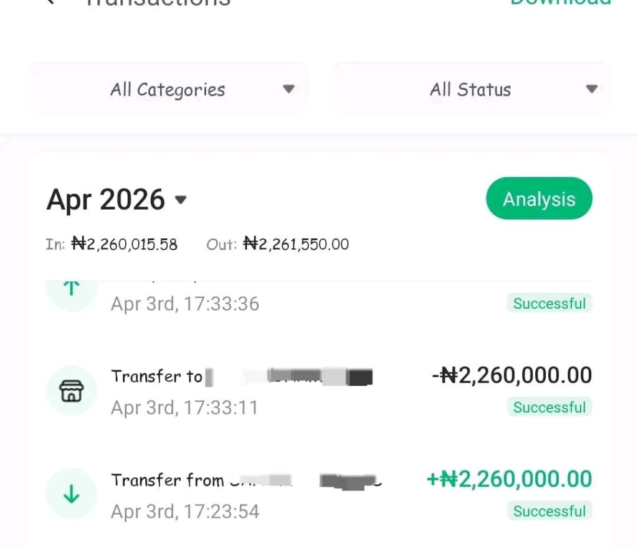This screenshot has height=547, width=638.
Task: Click the green up-arrow outgoing transaction icon
Action: tap(72, 290)
